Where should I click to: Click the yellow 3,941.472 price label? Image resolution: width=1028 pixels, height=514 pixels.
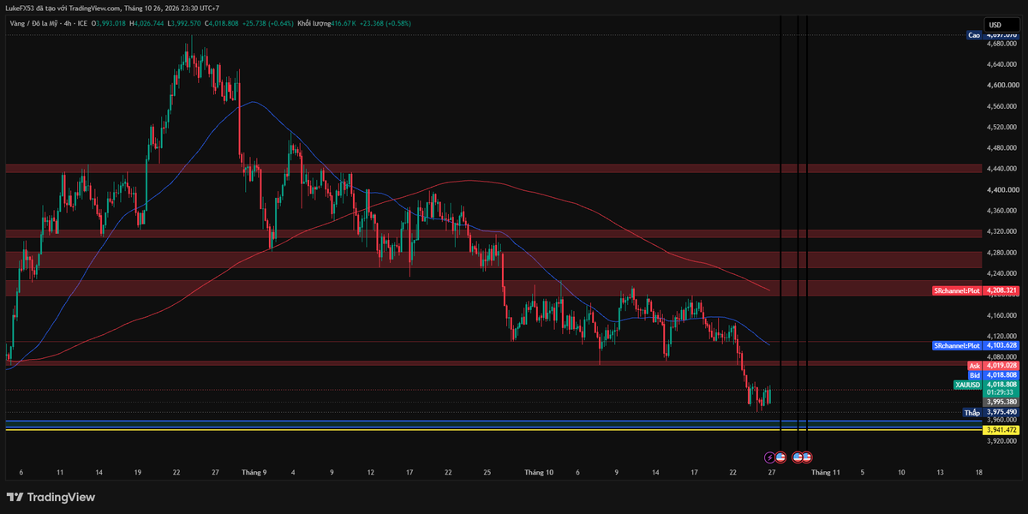click(1001, 429)
